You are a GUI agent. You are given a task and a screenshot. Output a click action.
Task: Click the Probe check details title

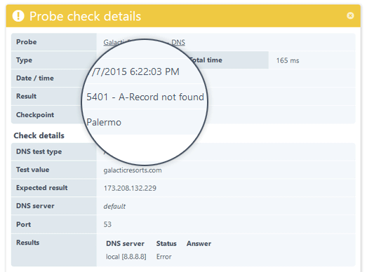point(85,16)
